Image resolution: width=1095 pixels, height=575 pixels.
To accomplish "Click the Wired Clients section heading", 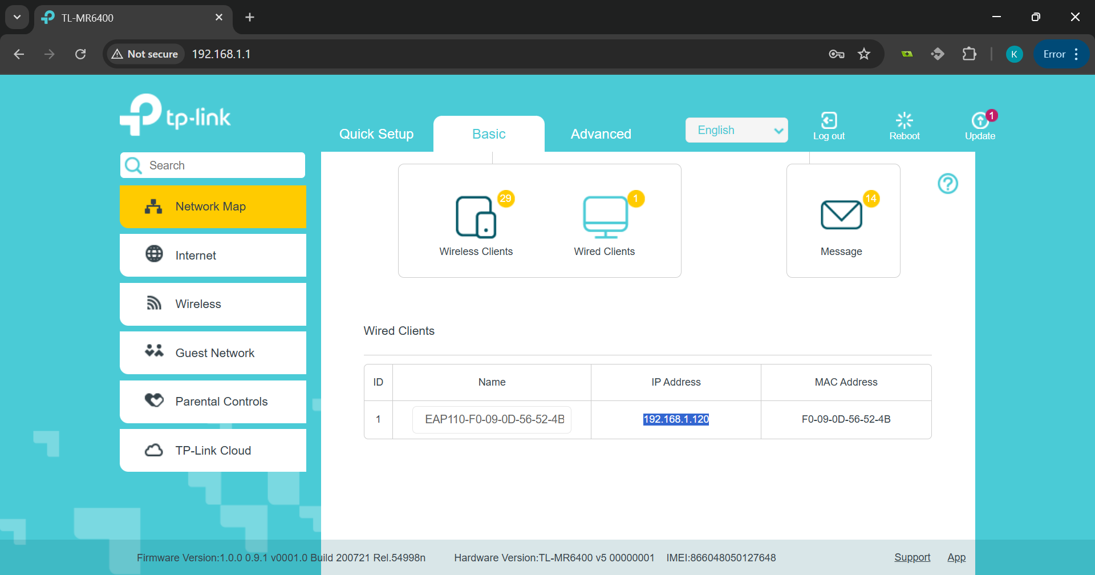I will (399, 331).
